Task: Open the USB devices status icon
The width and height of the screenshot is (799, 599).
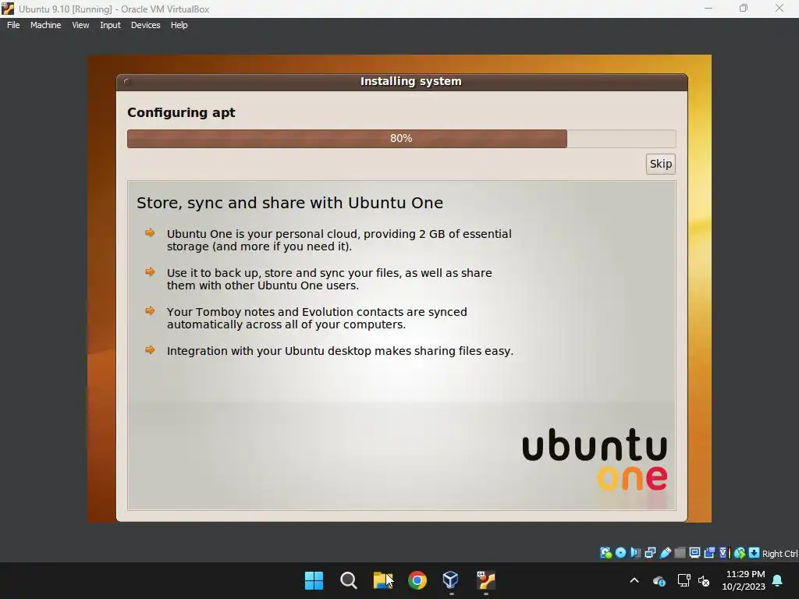Action: pos(665,553)
